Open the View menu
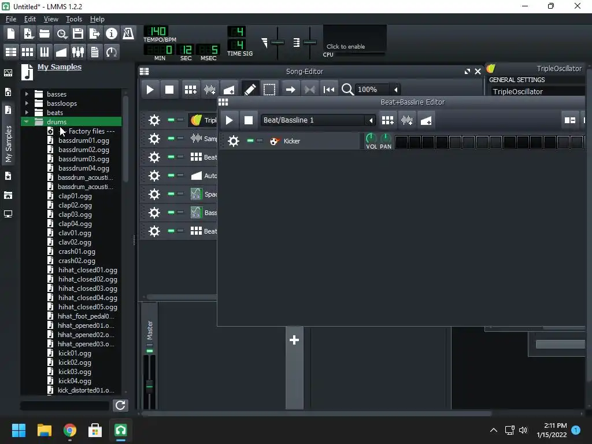The height and width of the screenshot is (444, 592). point(51,19)
